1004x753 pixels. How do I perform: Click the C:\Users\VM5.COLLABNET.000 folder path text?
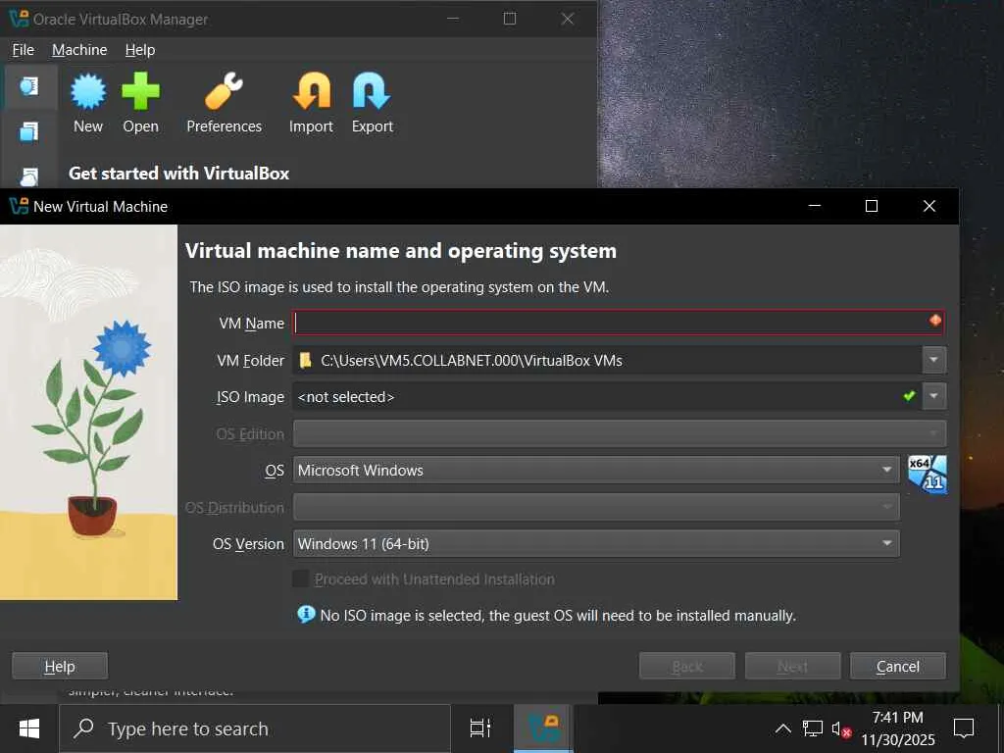point(472,361)
